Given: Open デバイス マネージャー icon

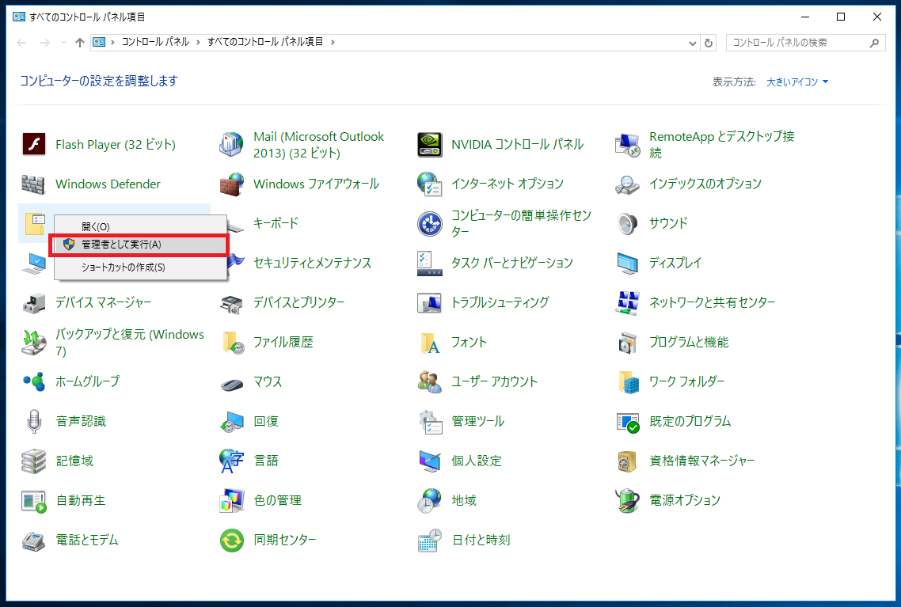Looking at the screenshot, I should tap(34, 302).
